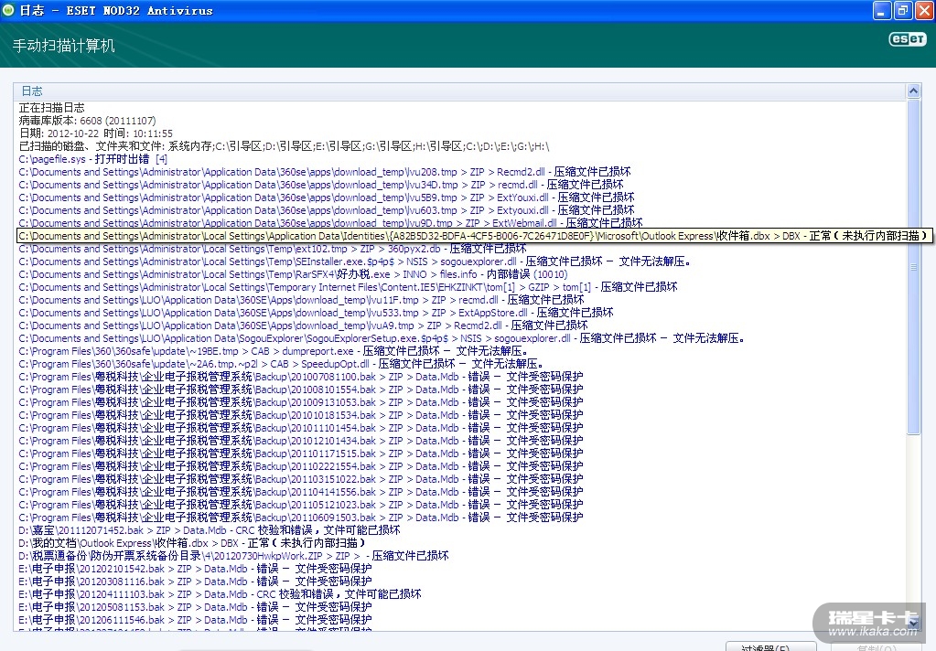The height and width of the screenshot is (651, 936).
Task: Select the RarSFX4\好办税.exe INNO entry
Action: (x=293, y=274)
